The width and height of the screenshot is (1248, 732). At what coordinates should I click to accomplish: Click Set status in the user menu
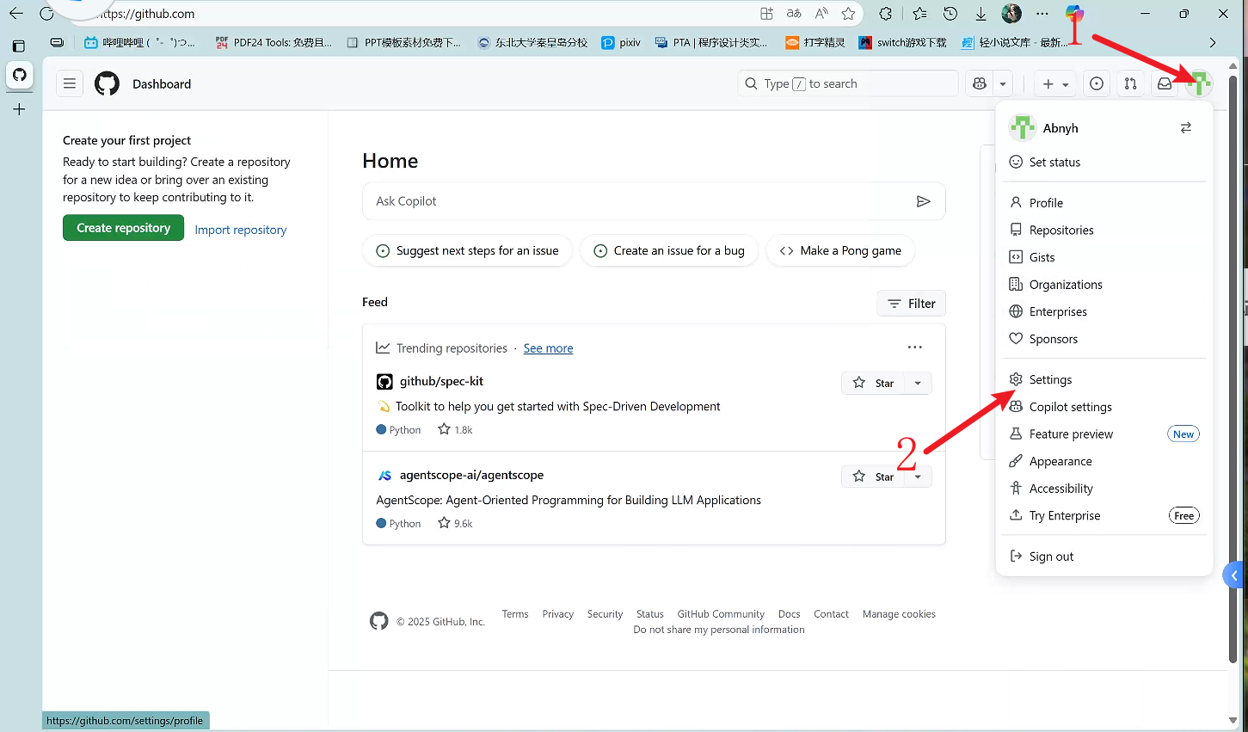pyautogui.click(x=1104, y=163)
